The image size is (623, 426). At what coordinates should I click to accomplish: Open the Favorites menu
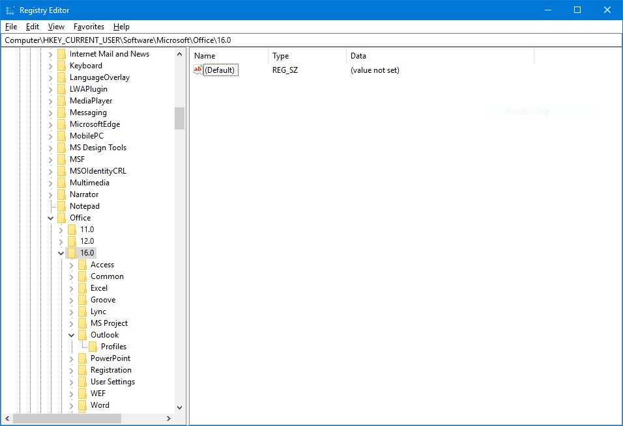(89, 27)
